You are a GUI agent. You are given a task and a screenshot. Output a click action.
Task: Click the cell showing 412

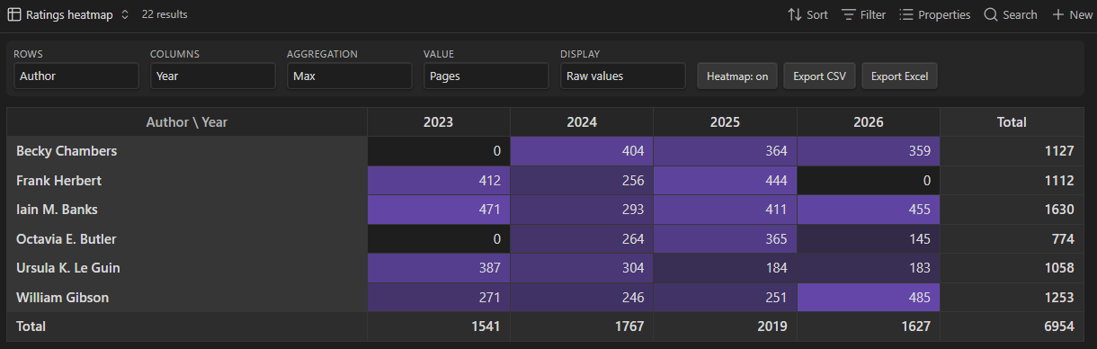coord(439,180)
